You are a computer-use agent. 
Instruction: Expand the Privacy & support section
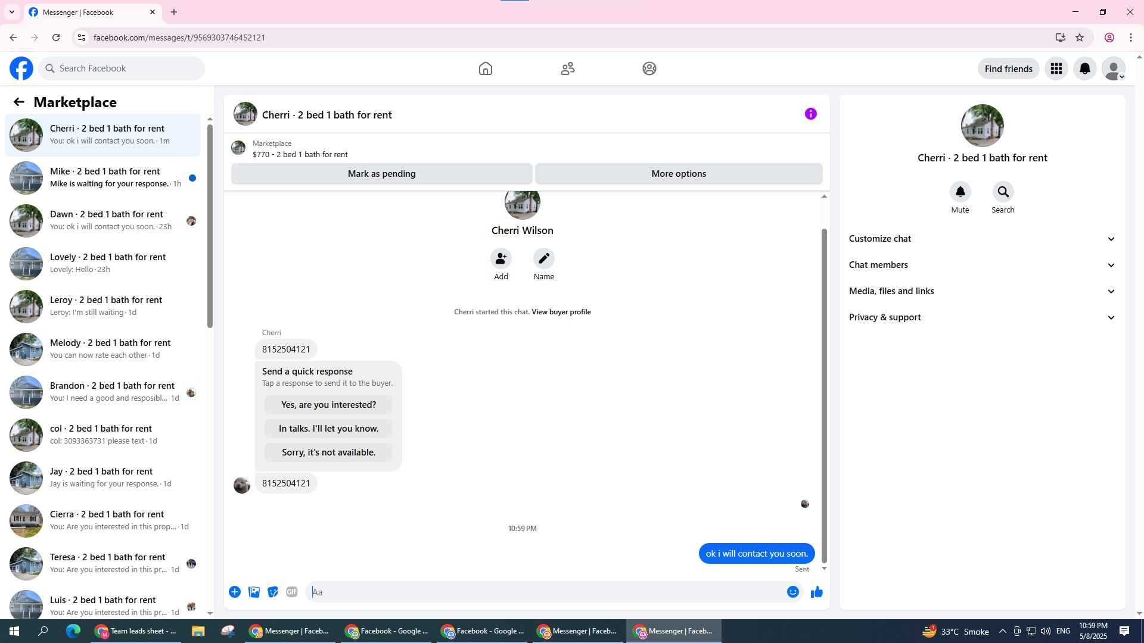click(983, 317)
